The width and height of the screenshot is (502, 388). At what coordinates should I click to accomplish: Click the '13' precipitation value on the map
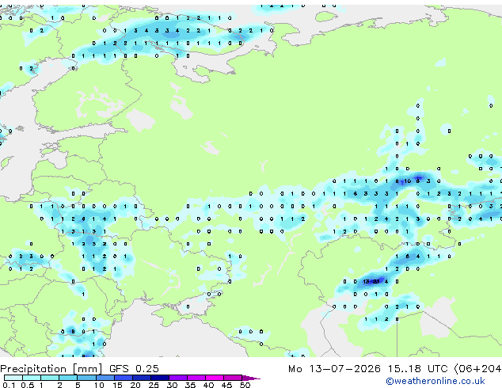(x=367, y=282)
